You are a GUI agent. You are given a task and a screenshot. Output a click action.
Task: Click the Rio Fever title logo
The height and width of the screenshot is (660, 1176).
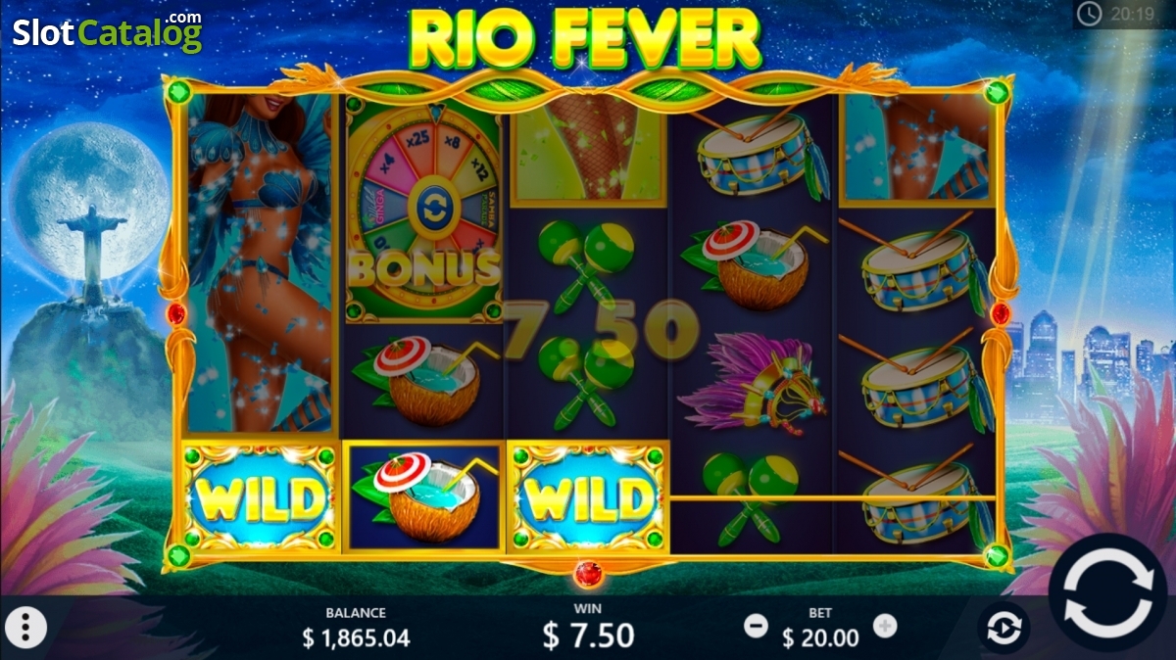tap(587, 38)
